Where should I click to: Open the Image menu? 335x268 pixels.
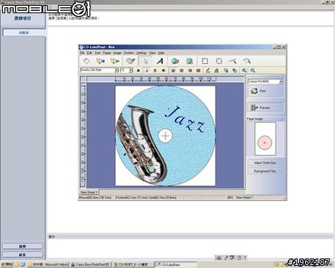pyautogui.click(x=117, y=53)
